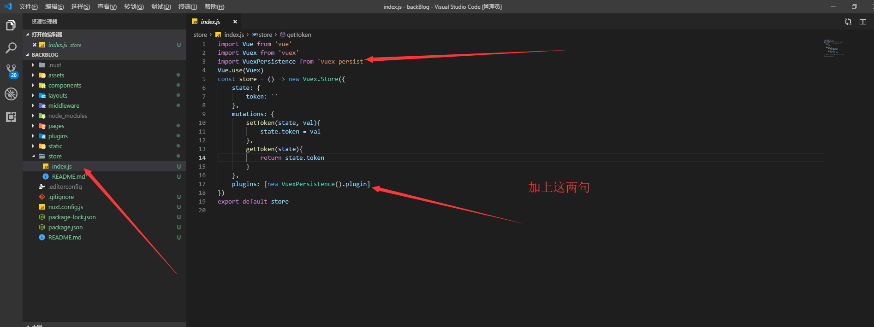874x327 pixels.
Task: Click the setToken mutation definition
Action: (x=283, y=123)
